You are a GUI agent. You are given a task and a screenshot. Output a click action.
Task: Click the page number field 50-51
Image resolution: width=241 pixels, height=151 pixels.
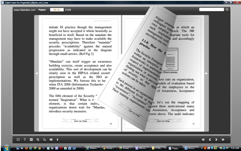tap(57, 10)
